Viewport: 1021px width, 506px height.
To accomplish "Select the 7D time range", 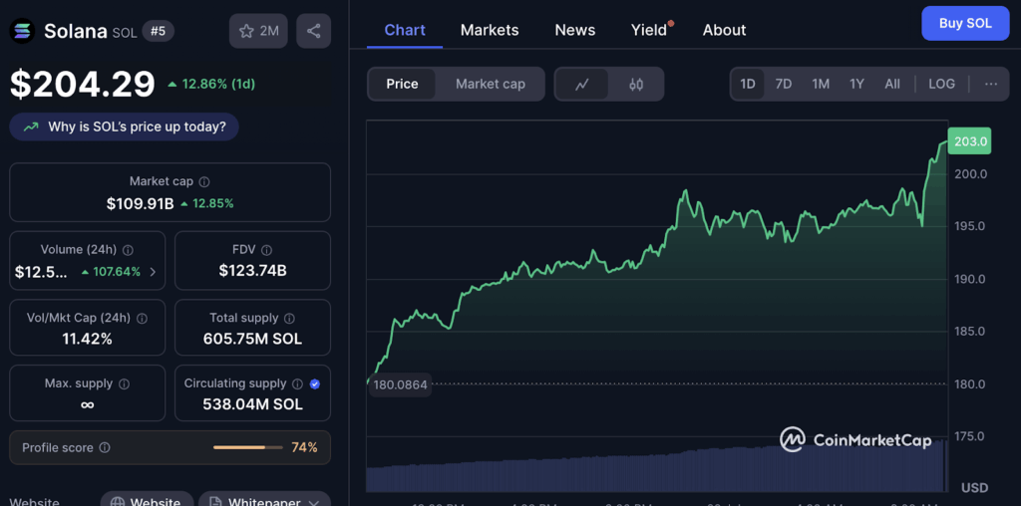I will tap(784, 84).
